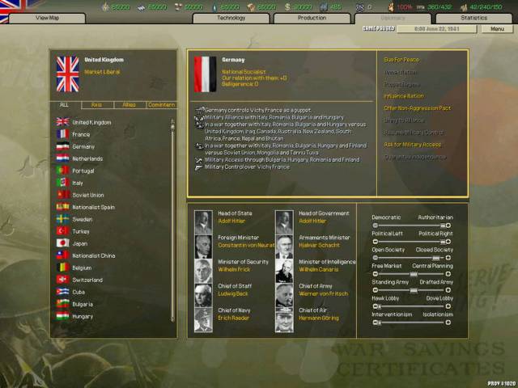Open the Foreign Minister portrait for Neurath

click(203, 247)
